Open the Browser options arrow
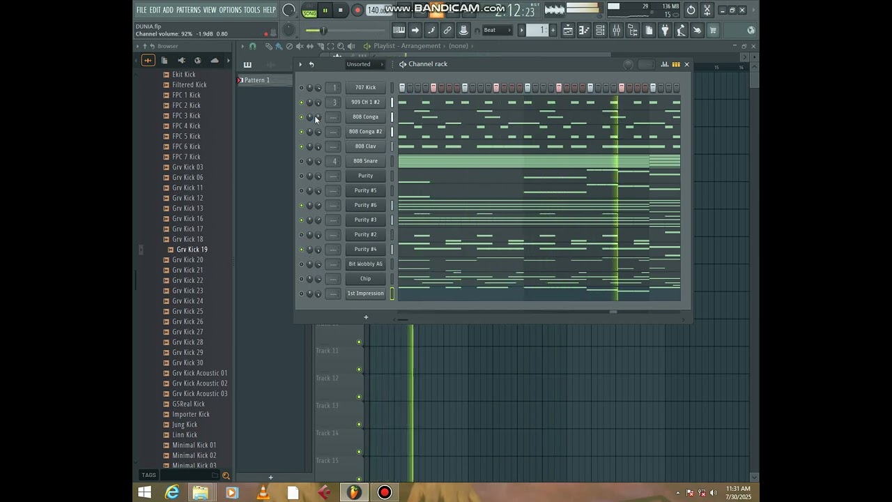This screenshot has height=502, width=892. point(137,46)
